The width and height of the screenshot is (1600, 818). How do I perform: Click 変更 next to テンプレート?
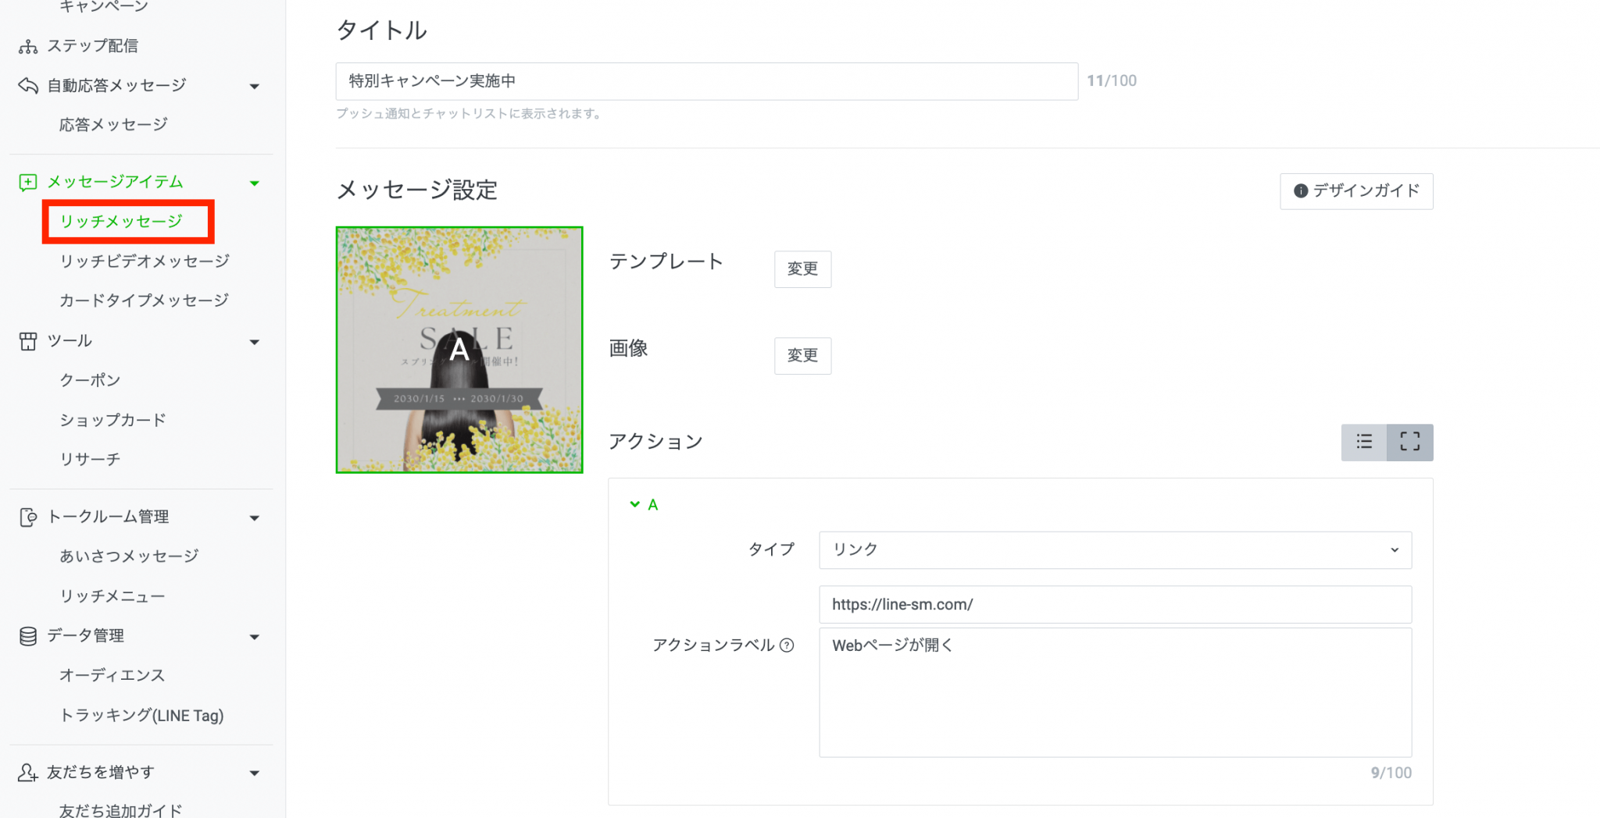click(802, 269)
